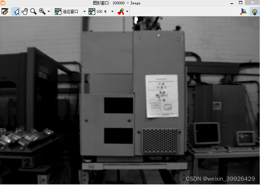The image size is (260, 185).
Task: Activate the hand pan tool
Action: [x=25, y=11]
